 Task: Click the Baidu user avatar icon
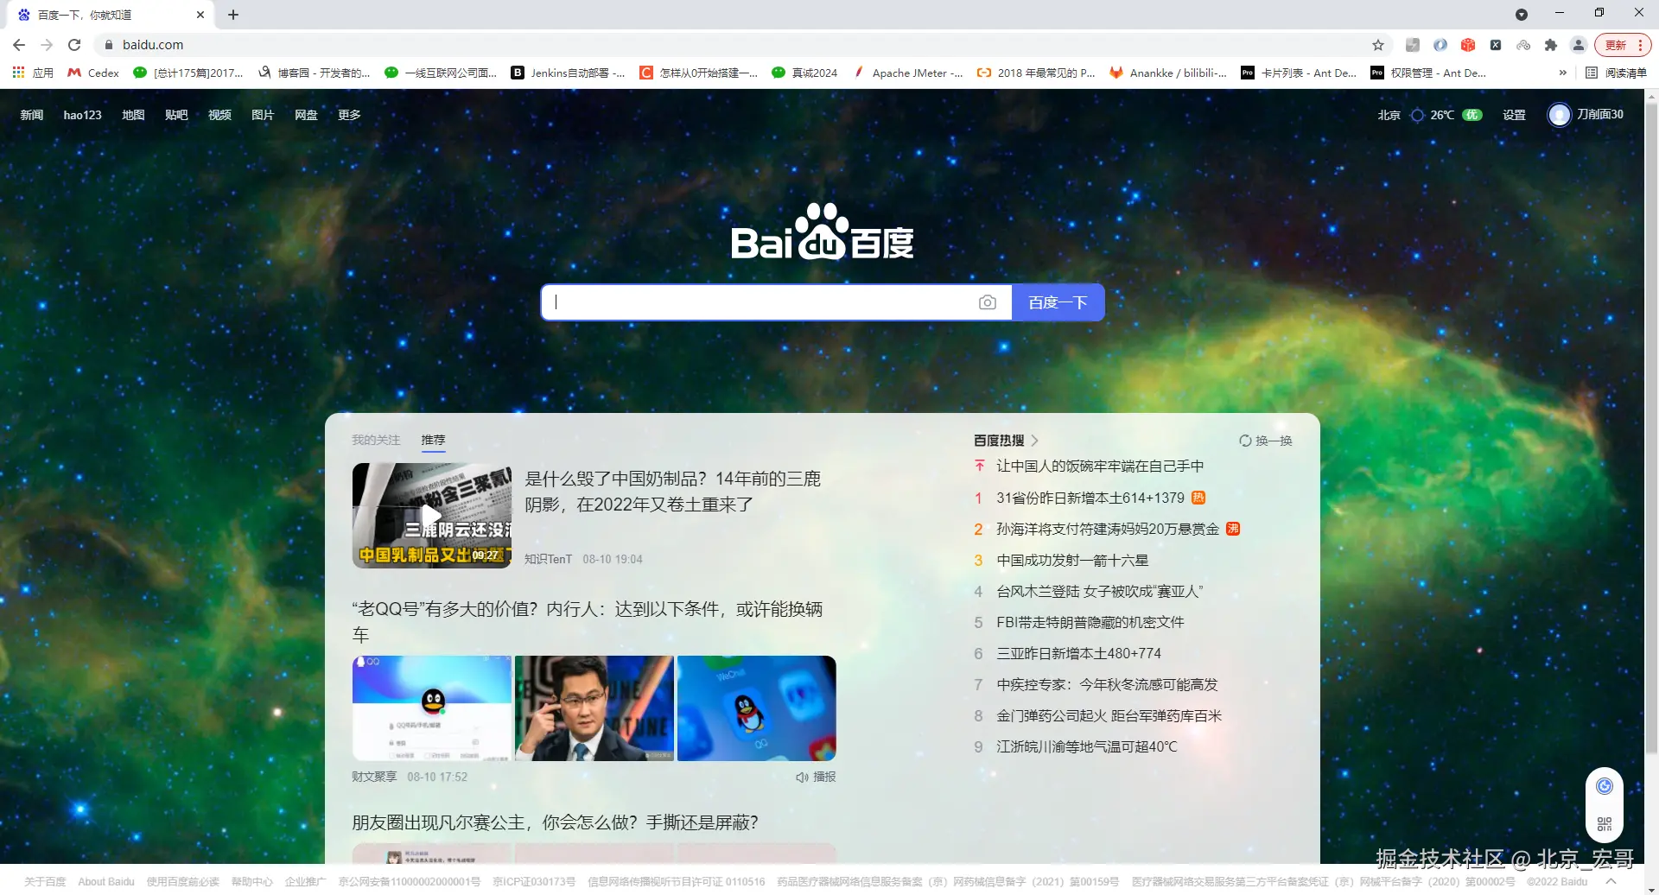click(x=1559, y=115)
